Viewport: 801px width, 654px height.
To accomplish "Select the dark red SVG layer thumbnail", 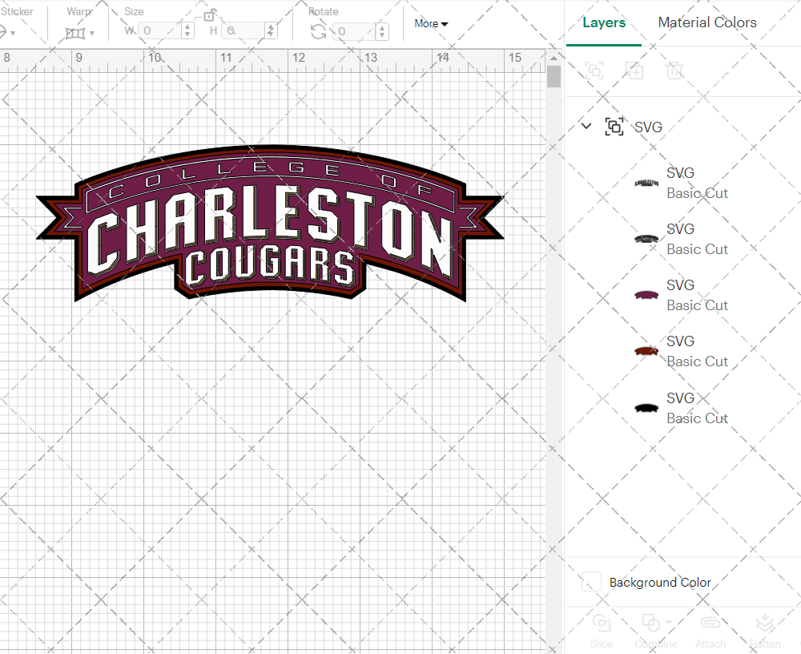I will click(x=646, y=351).
